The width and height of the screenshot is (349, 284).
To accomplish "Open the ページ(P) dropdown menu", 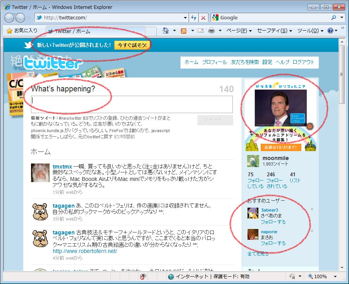I will point(239,31).
